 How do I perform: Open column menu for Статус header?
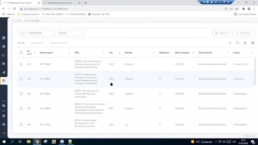[252, 53]
